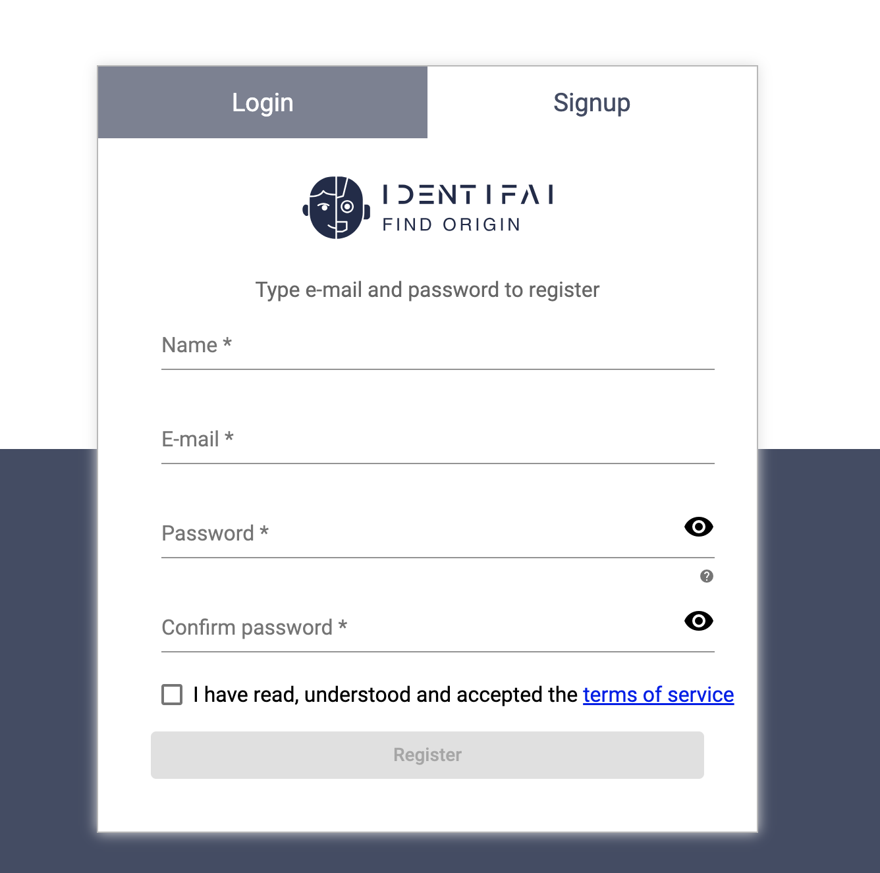Click the 'Type e-mail and password' heading
Image resolution: width=880 pixels, height=873 pixels.
click(x=427, y=290)
